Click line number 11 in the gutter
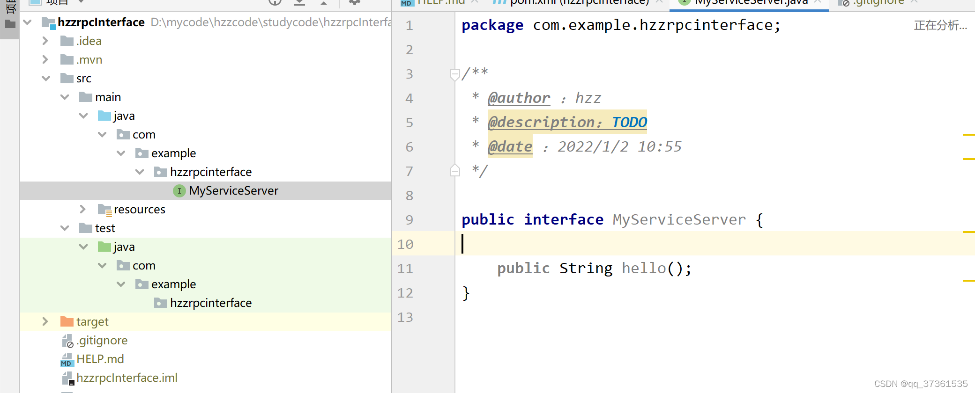Viewport: 975px width, 393px height. tap(405, 269)
